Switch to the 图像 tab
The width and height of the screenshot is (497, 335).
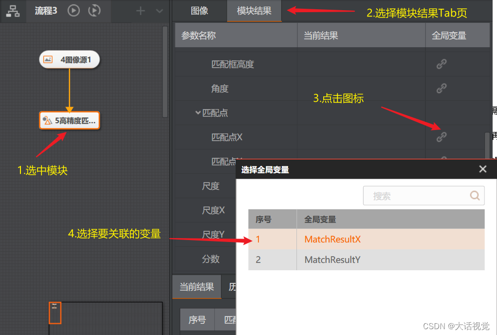tap(200, 11)
